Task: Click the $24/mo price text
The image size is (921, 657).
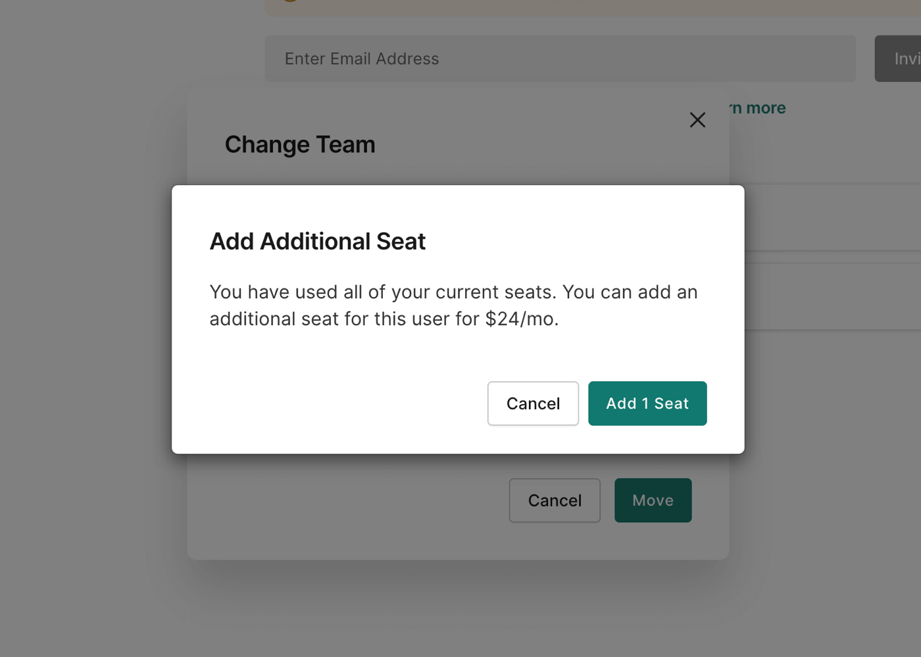Action: click(x=521, y=319)
